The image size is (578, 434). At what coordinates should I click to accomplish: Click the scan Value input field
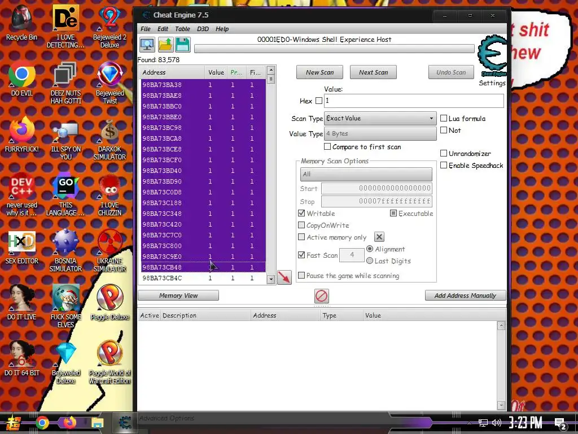click(414, 101)
